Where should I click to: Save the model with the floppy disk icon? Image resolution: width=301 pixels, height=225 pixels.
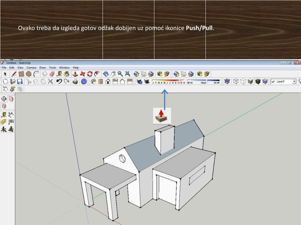(x=20, y=81)
